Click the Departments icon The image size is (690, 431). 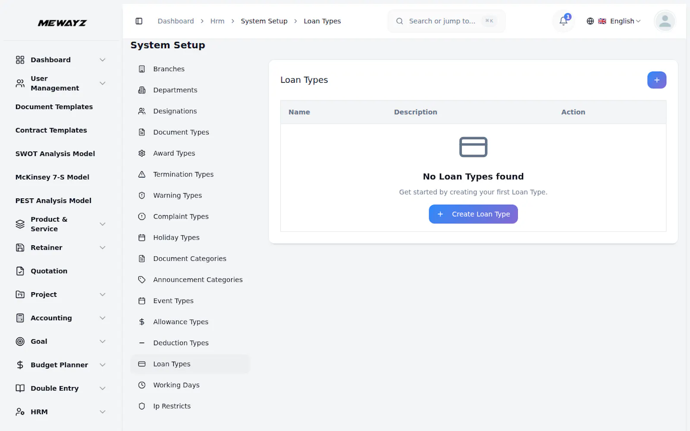142,90
